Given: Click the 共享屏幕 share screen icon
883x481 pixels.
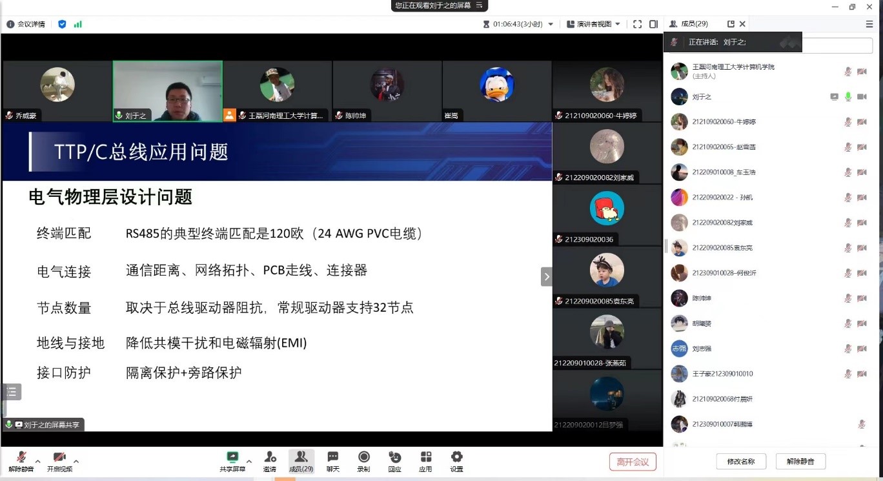Looking at the screenshot, I should click(232, 461).
